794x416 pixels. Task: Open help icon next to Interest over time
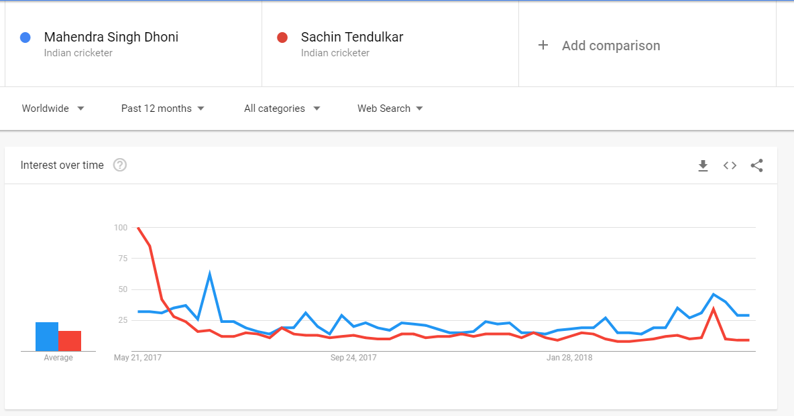pyautogui.click(x=120, y=165)
